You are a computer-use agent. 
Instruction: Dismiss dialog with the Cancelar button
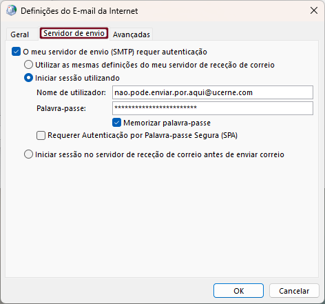(x=294, y=291)
